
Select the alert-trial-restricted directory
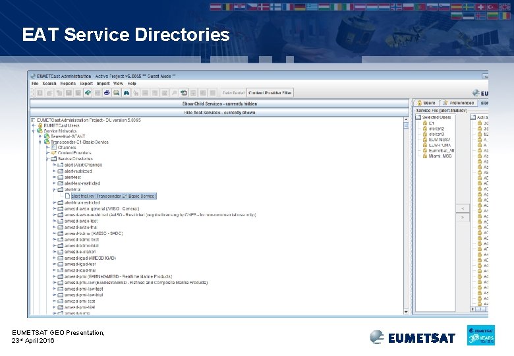pos(82,202)
